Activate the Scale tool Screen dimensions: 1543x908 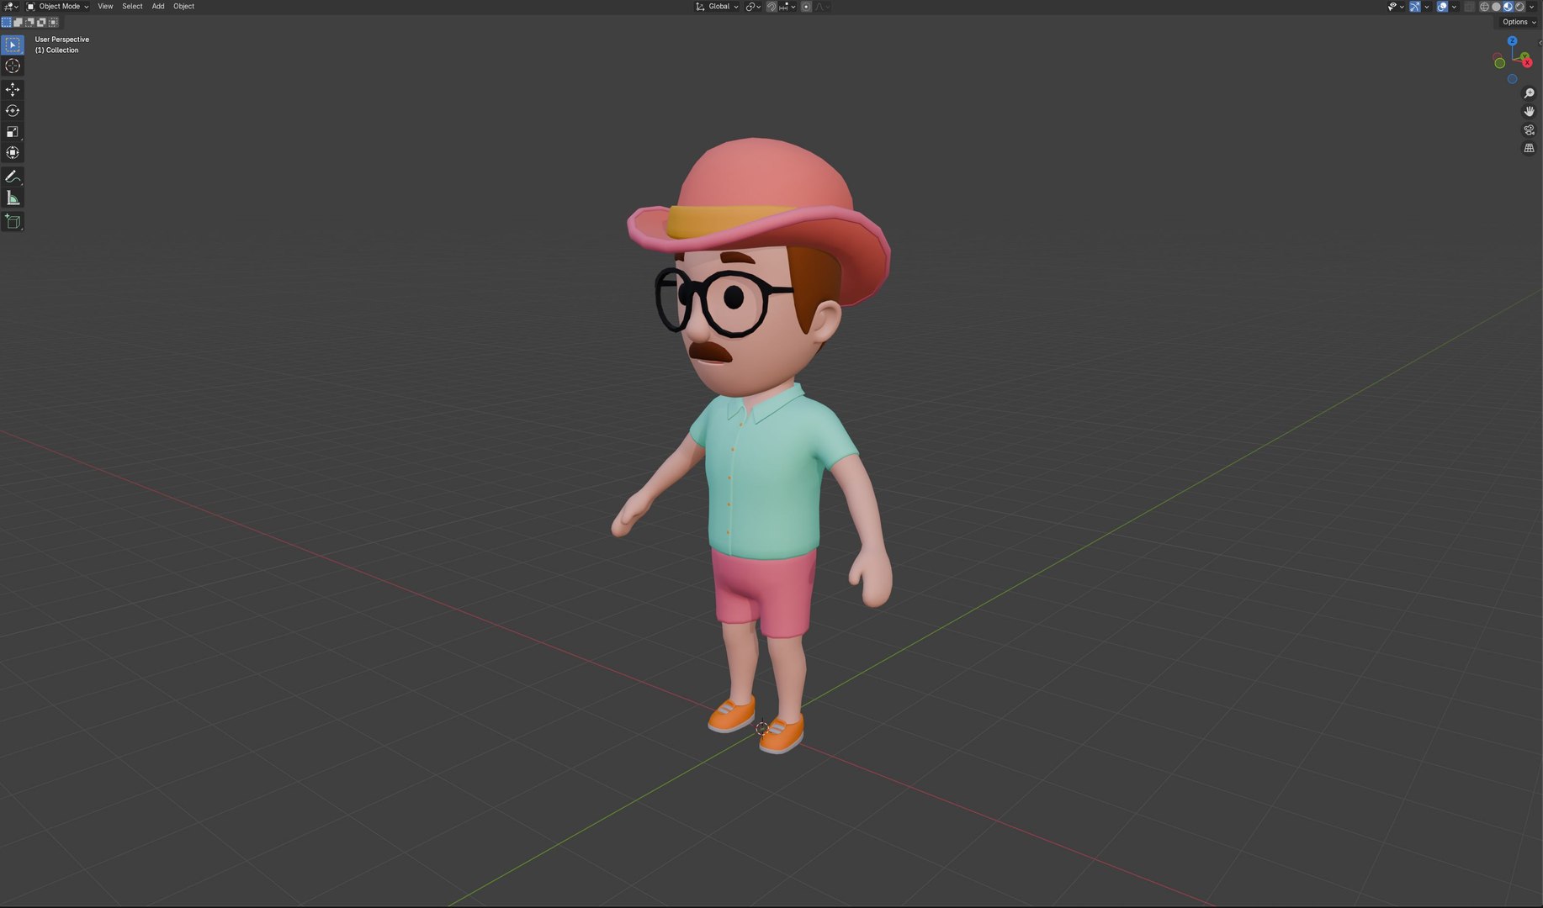pos(13,132)
